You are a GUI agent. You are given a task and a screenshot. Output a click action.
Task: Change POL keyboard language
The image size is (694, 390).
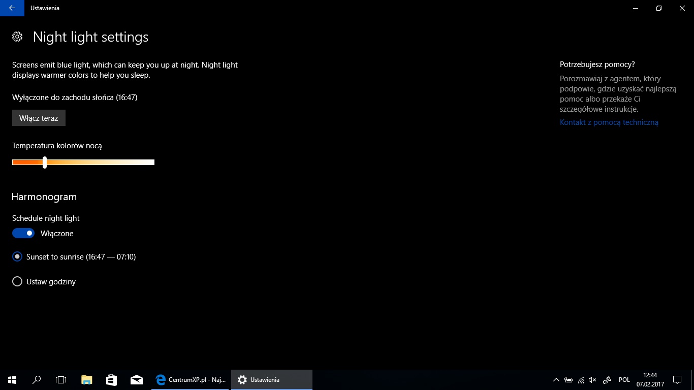point(624,380)
